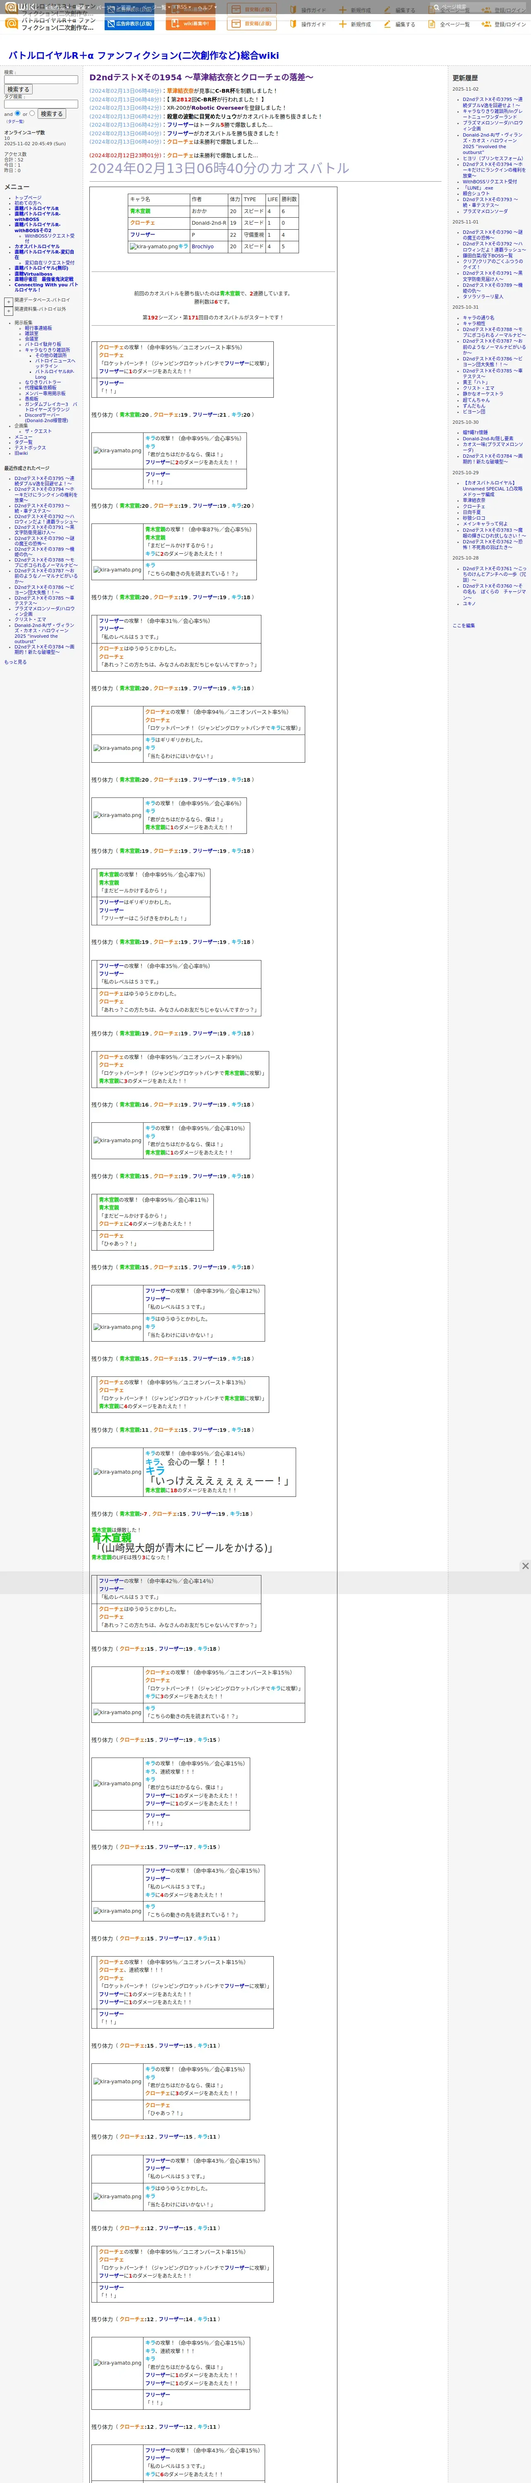Open the Connecting With you バトルロイヤル! link
This screenshot has height=2483, width=531.
(46, 287)
